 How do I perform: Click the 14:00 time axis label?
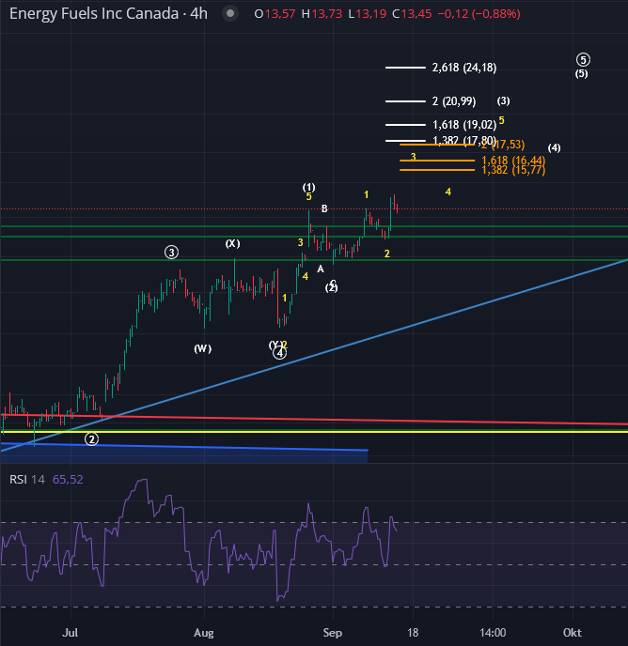(x=493, y=634)
